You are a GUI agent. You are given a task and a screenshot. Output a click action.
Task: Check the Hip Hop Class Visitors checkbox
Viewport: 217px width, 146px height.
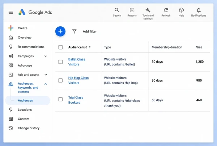pos(60,80)
